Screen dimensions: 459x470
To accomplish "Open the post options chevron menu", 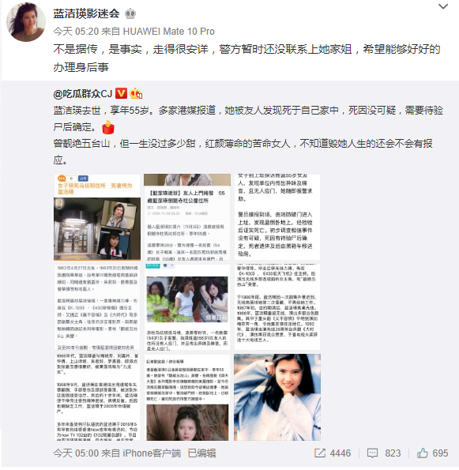I will 443,6.
